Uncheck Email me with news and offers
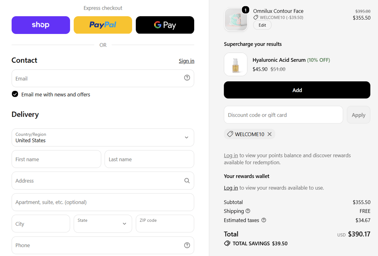Screen dimensions: 378x256 [15, 94]
